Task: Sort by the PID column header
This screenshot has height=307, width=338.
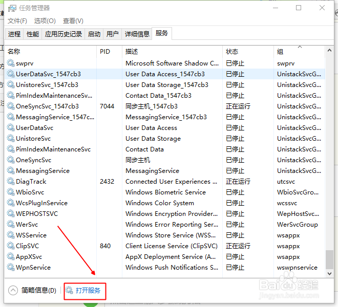Action: click(x=109, y=52)
